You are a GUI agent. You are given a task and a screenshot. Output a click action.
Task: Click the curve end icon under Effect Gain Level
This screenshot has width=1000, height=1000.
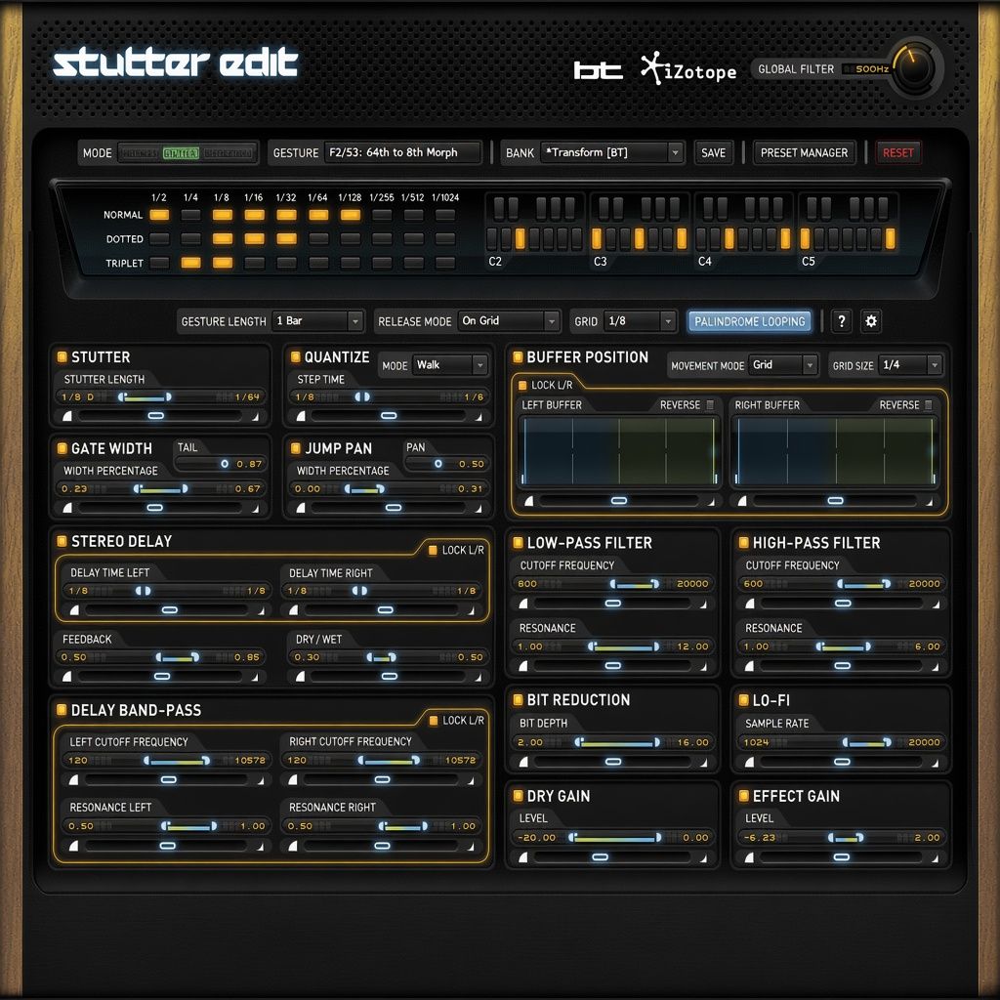coord(935,858)
